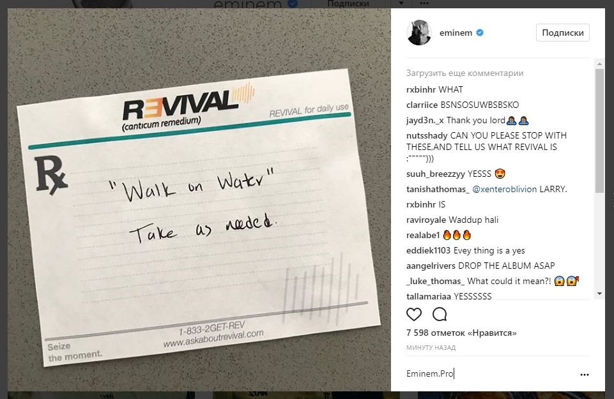614x399 pixels.
Task: Click the Подписки following button
Action: (x=563, y=33)
